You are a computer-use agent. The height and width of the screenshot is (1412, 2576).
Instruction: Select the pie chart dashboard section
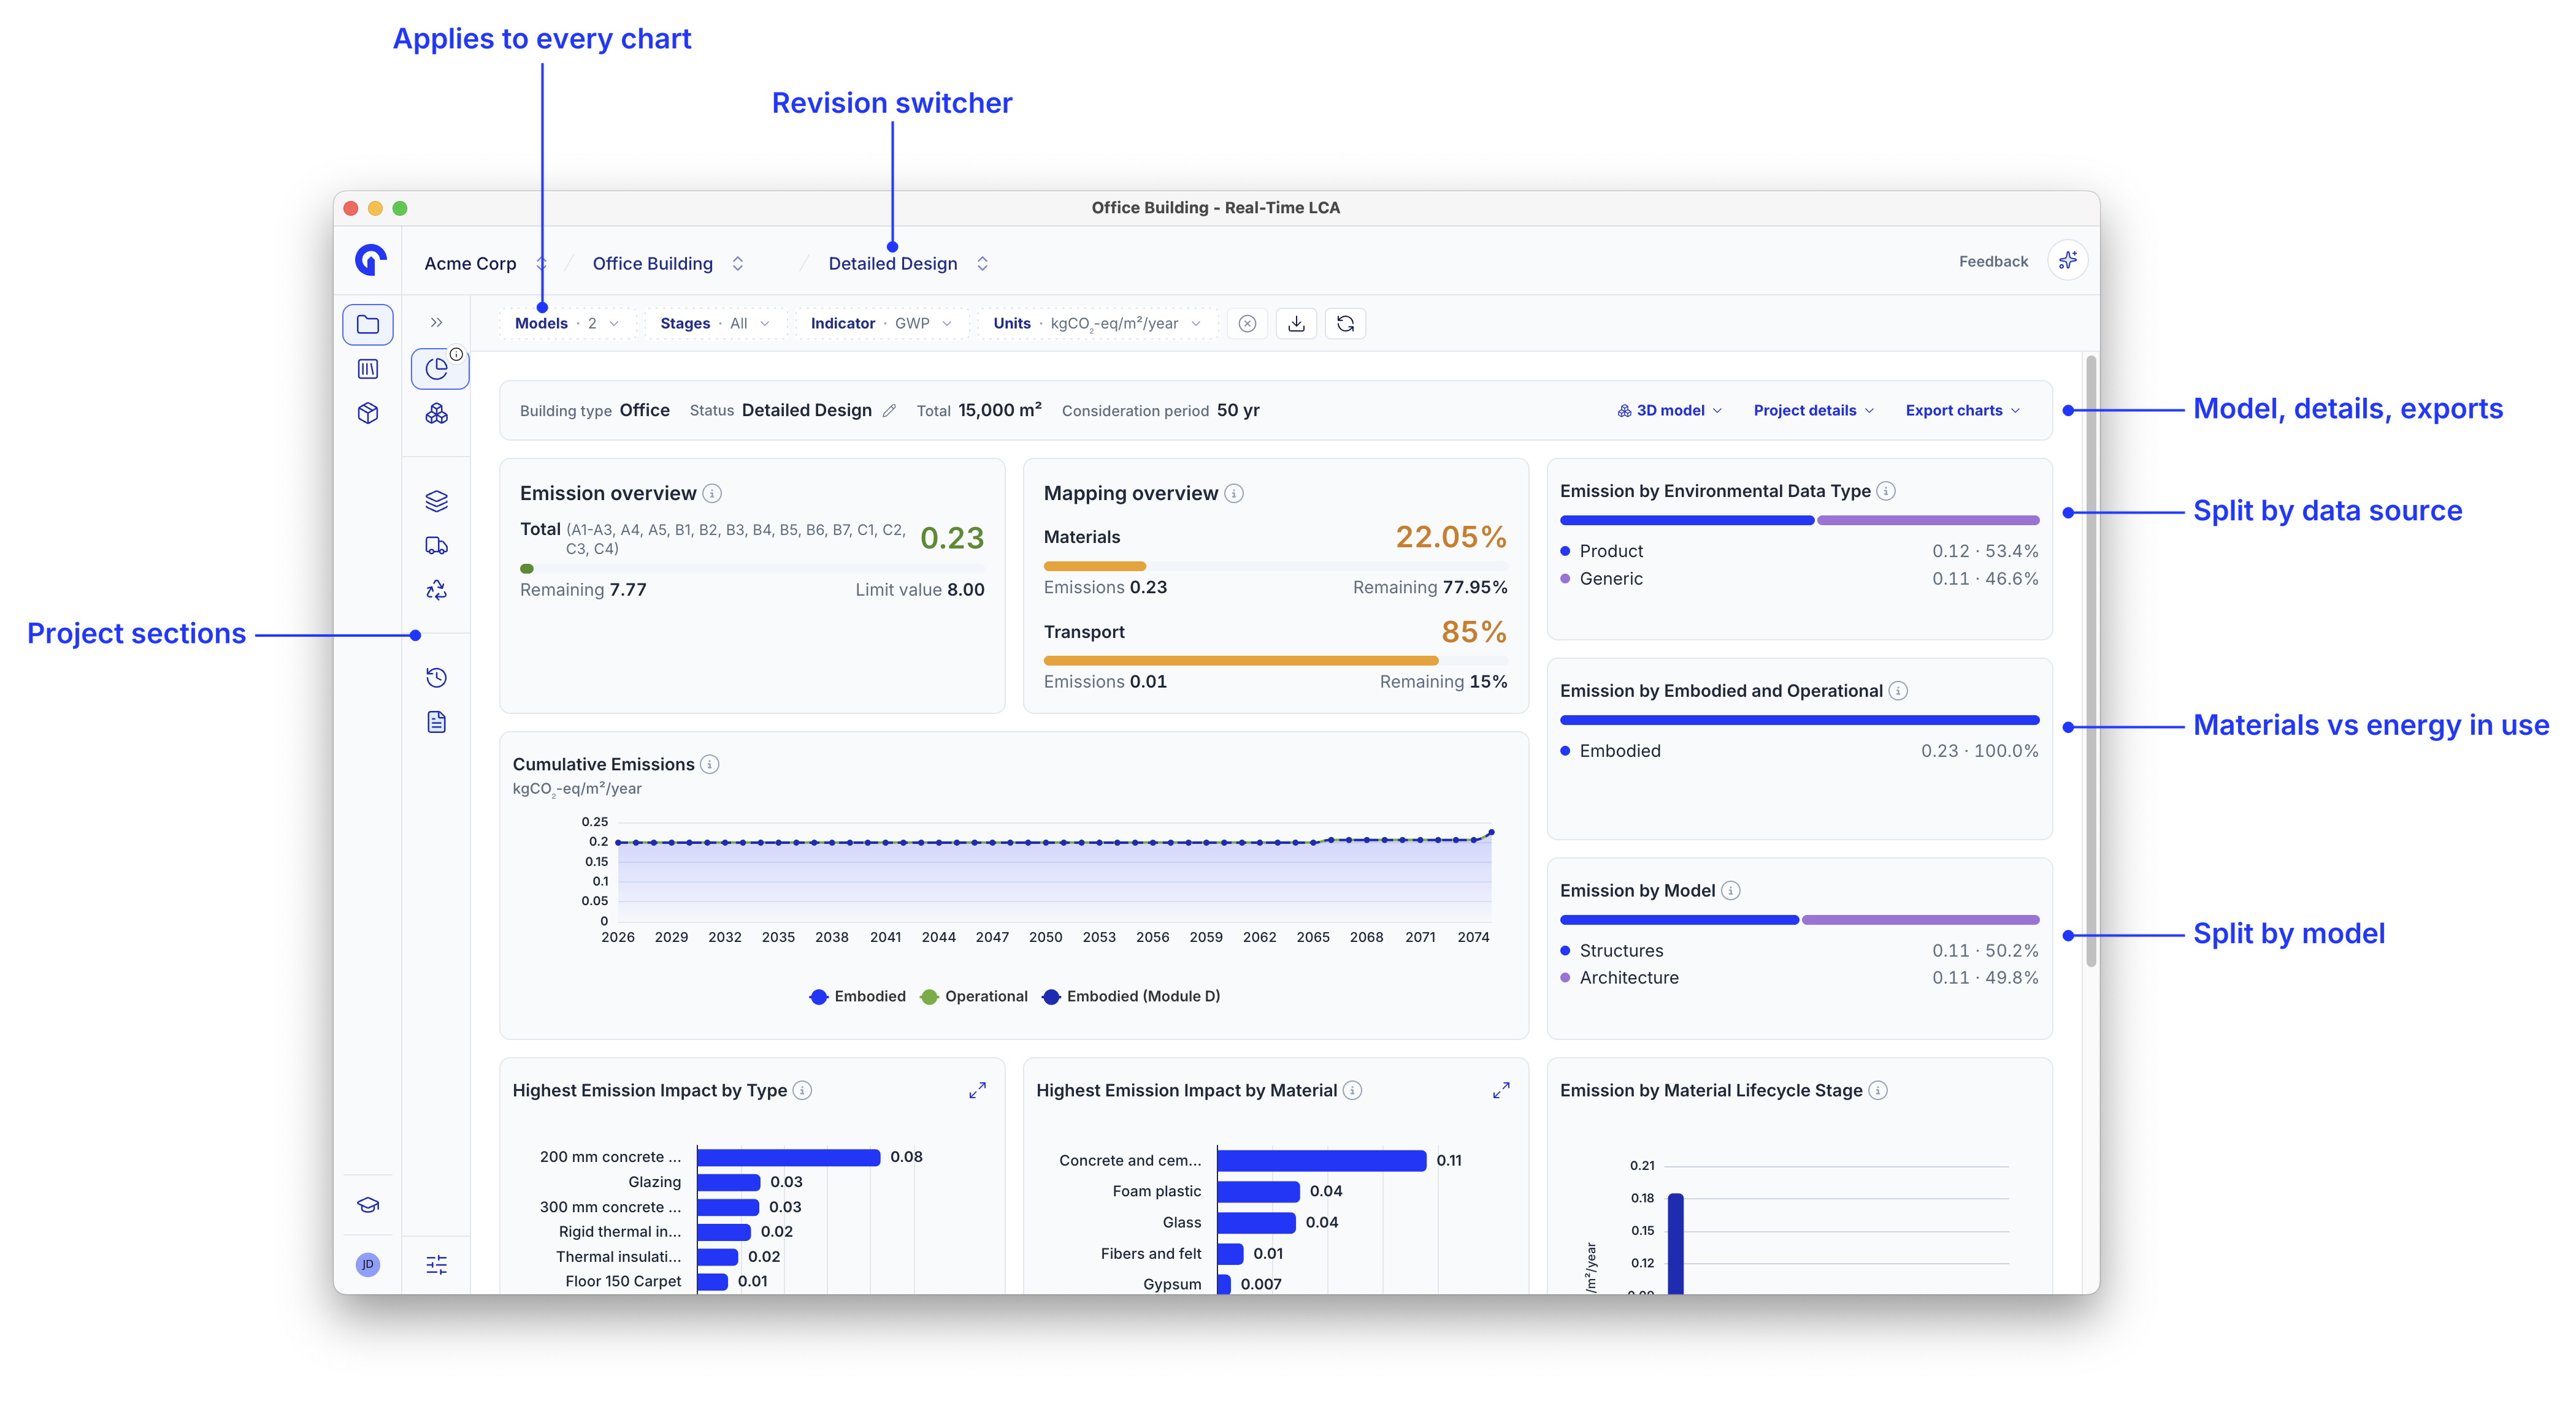tap(437, 369)
